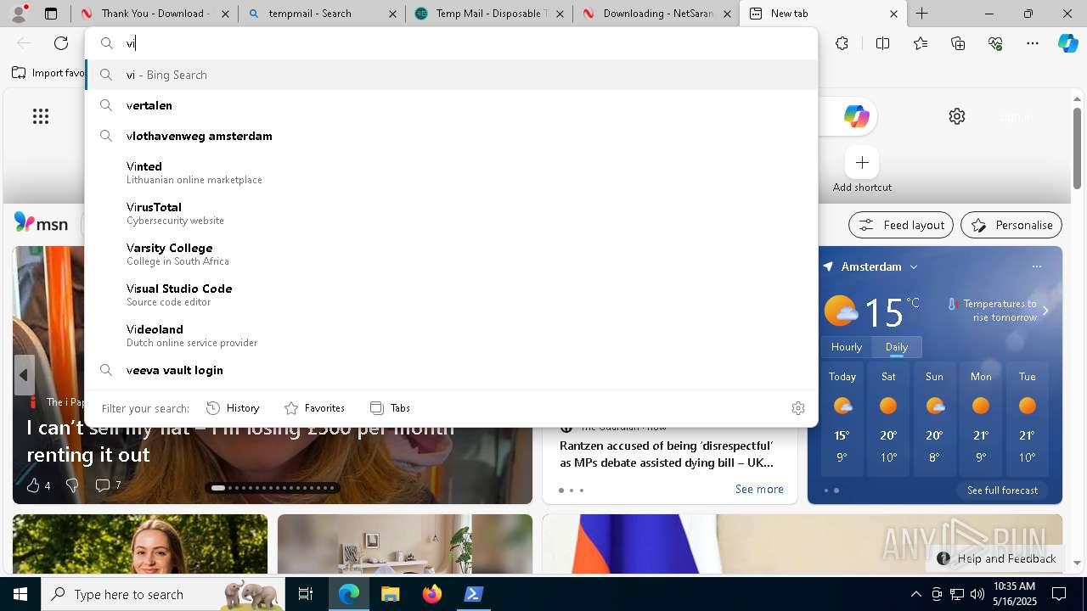Viewport: 1087px width, 611px height.
Task: Choose VirusTotal suggestion
Action: click(451, 213)
